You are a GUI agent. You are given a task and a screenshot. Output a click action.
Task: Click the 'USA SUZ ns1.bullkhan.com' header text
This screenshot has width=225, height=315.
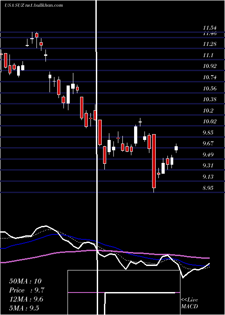click(34, 5)
